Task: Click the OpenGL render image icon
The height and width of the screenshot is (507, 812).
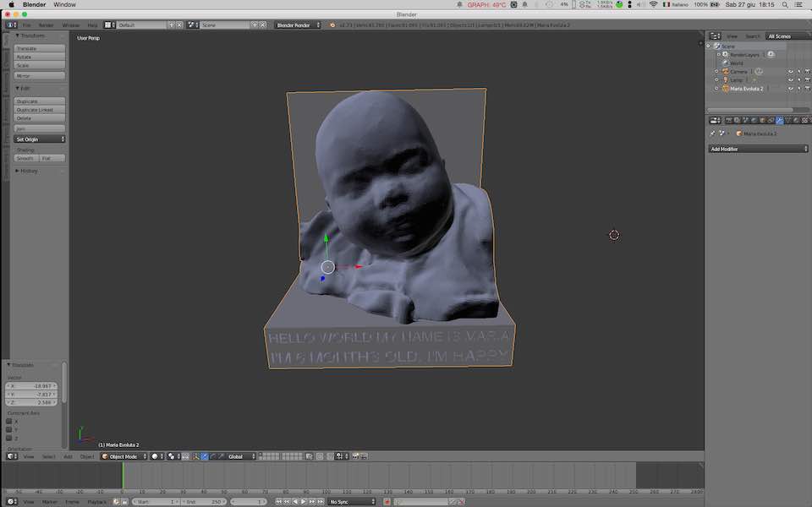Action: [355, 456]
